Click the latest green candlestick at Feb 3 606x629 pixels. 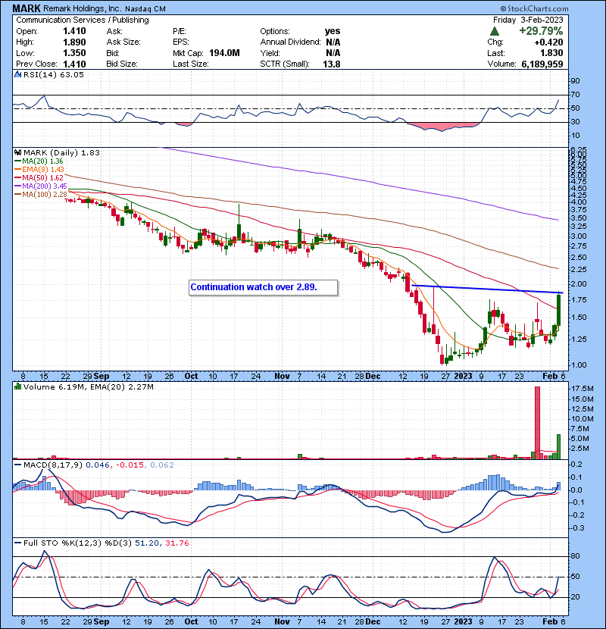click(559, 309)
